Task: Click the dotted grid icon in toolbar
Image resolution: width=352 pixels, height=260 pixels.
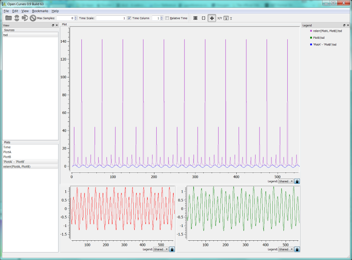Action: point(195,18)
